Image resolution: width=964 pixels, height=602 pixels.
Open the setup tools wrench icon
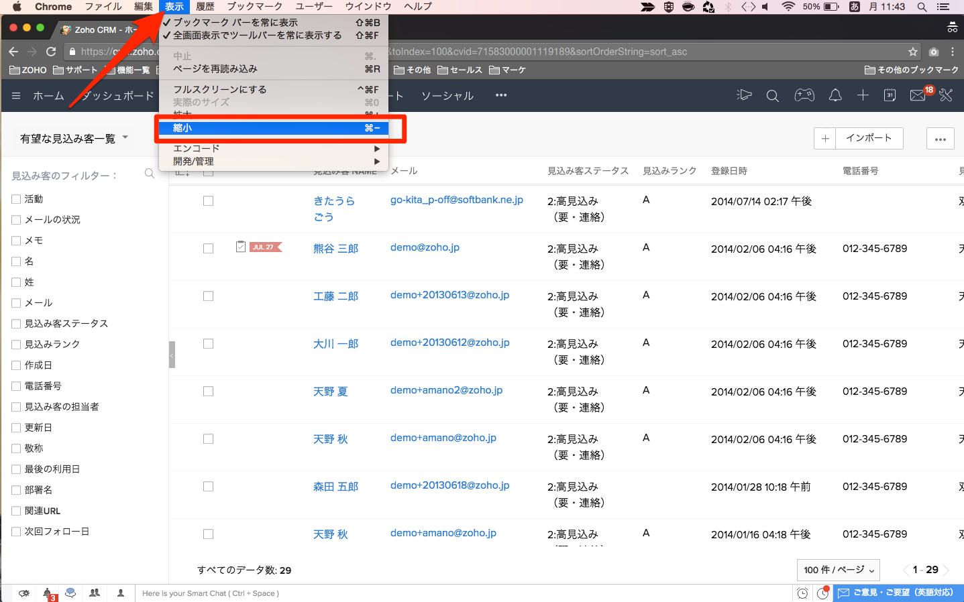(946, 96)
